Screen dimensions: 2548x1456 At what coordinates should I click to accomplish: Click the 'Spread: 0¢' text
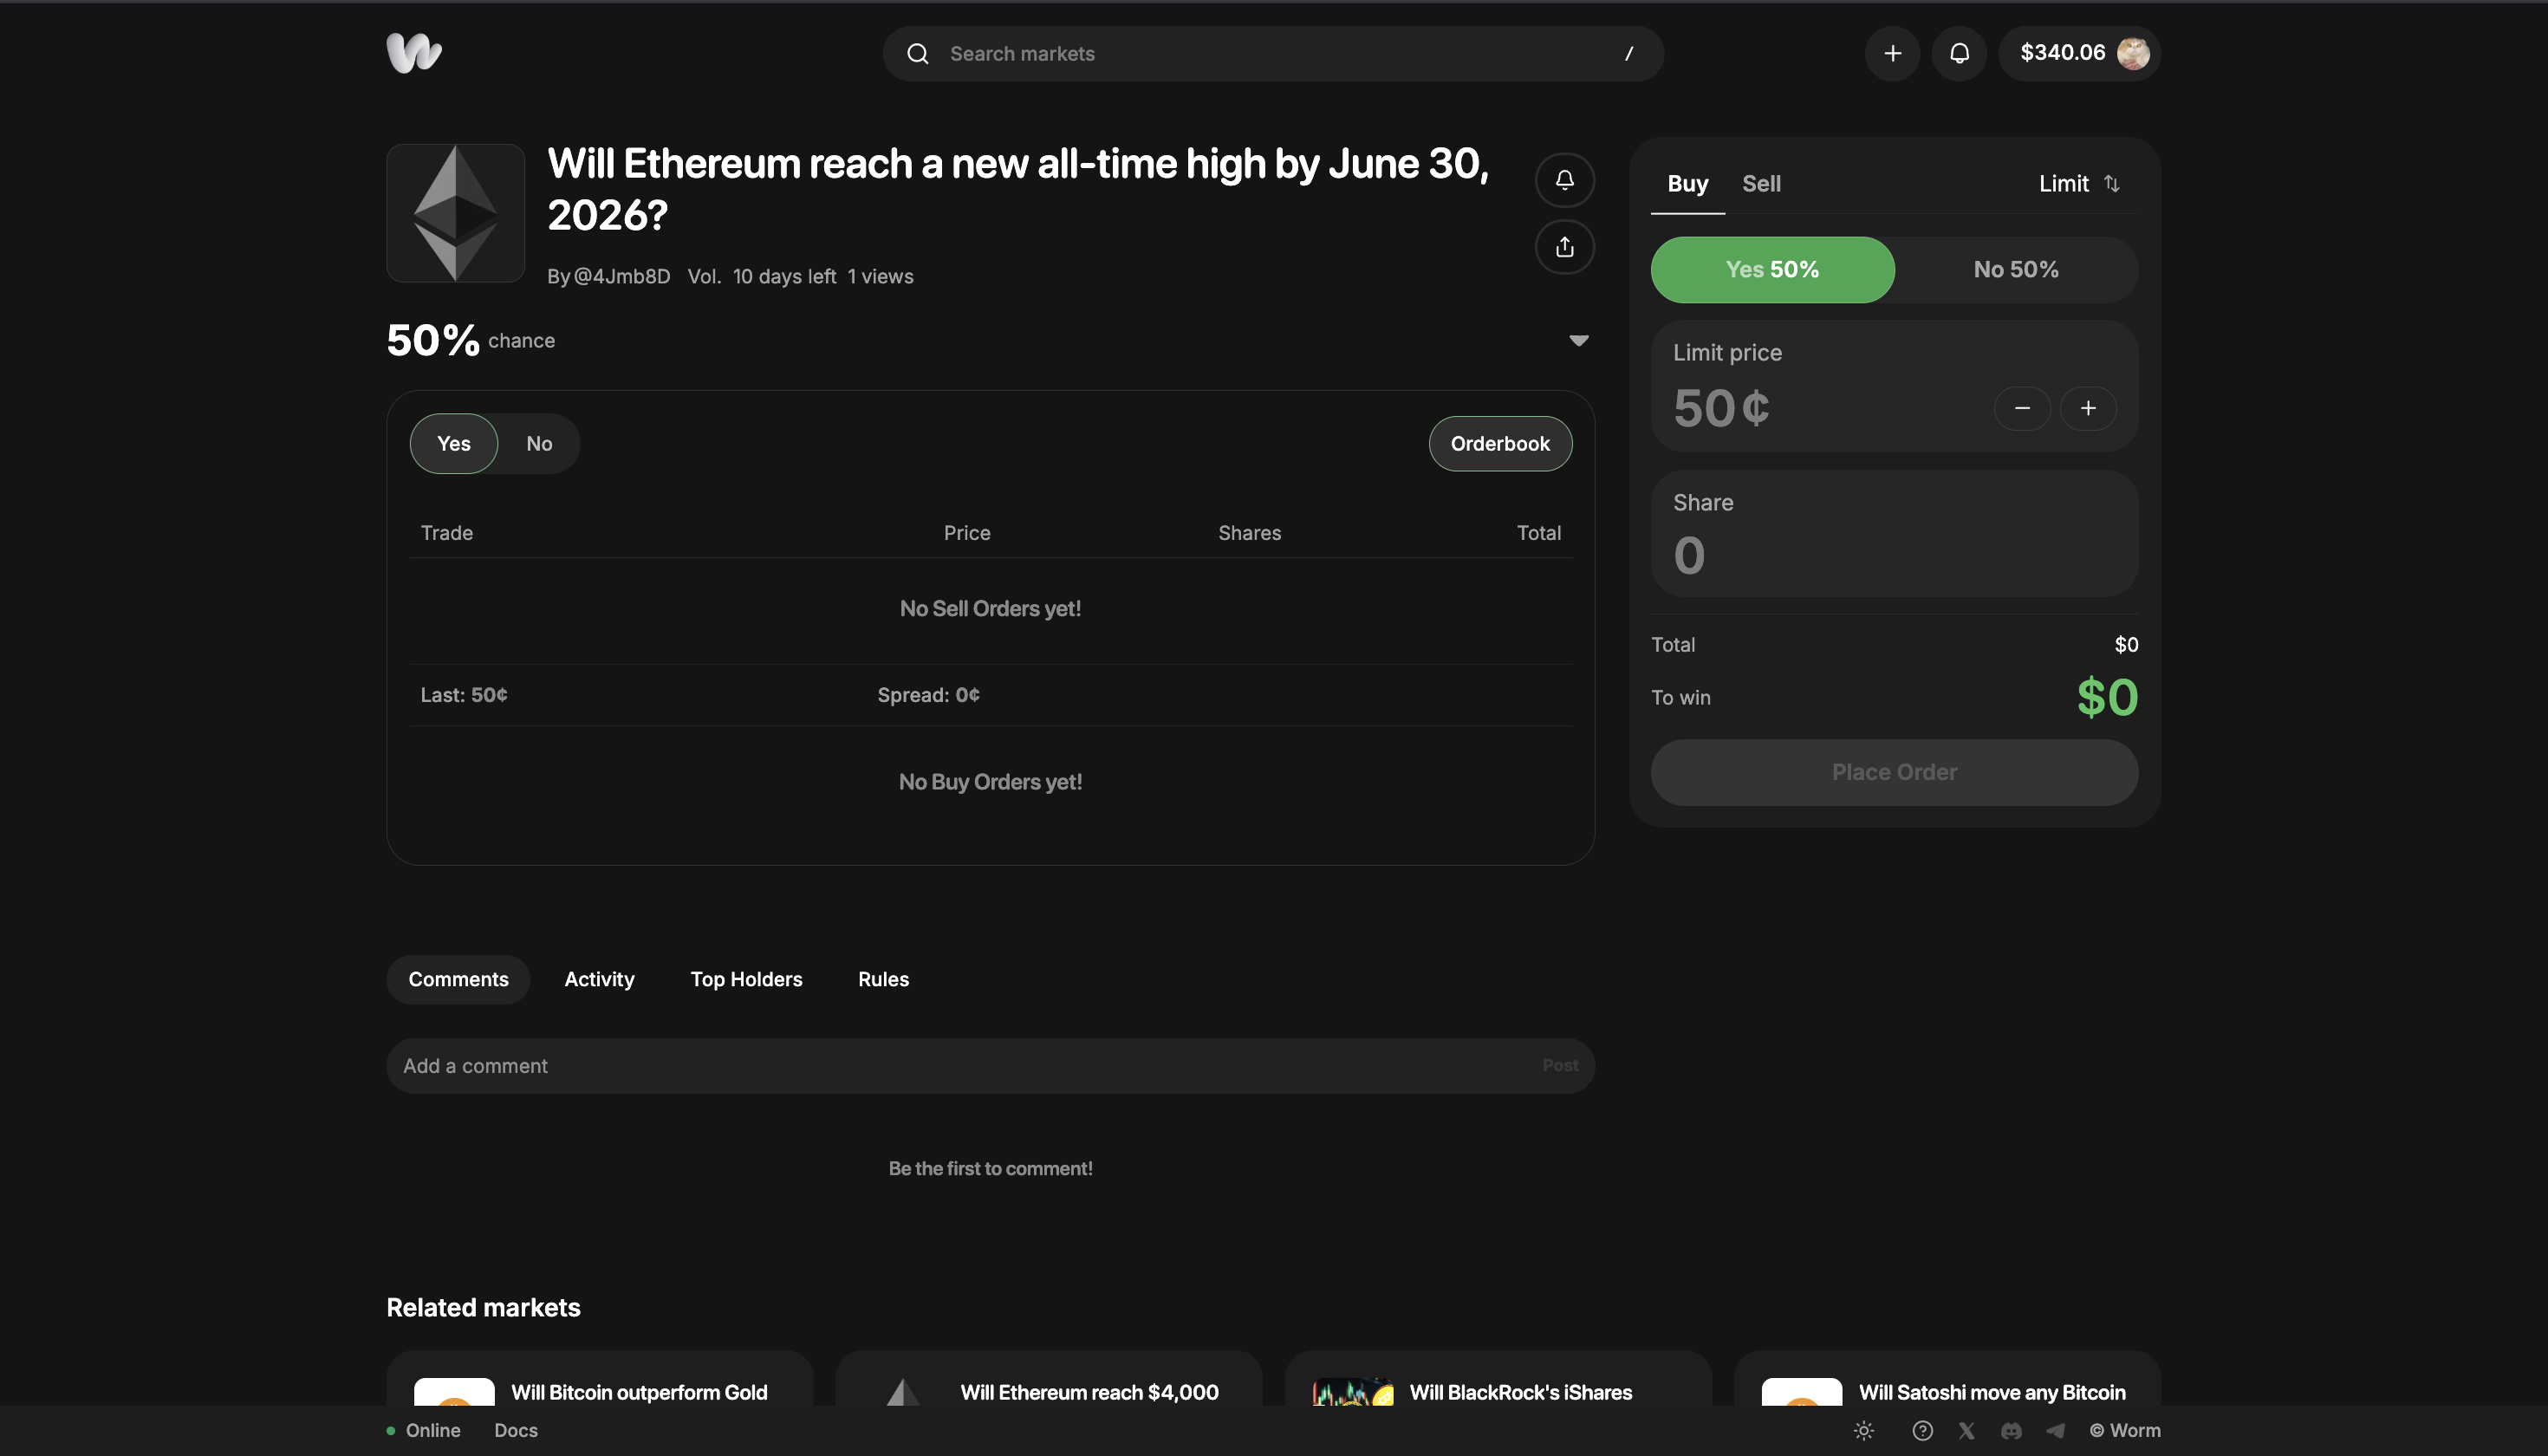tap(928, 696)
